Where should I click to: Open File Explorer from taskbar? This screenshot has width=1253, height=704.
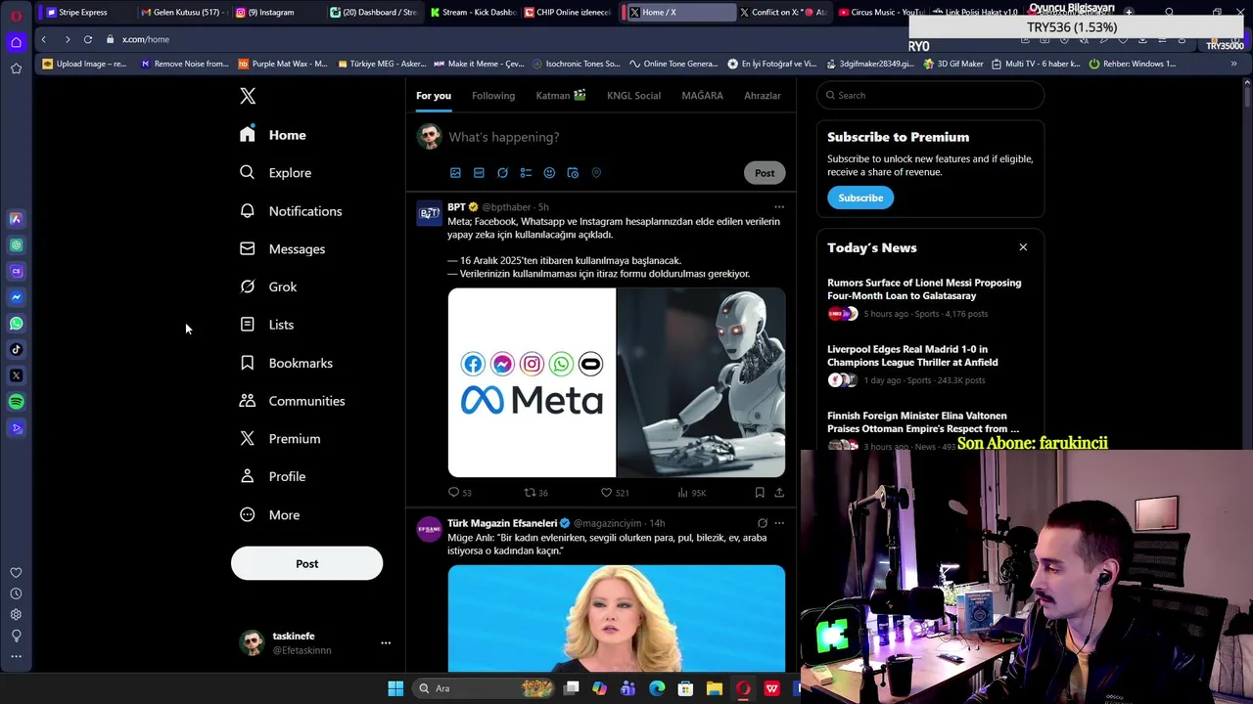[715, 689]
